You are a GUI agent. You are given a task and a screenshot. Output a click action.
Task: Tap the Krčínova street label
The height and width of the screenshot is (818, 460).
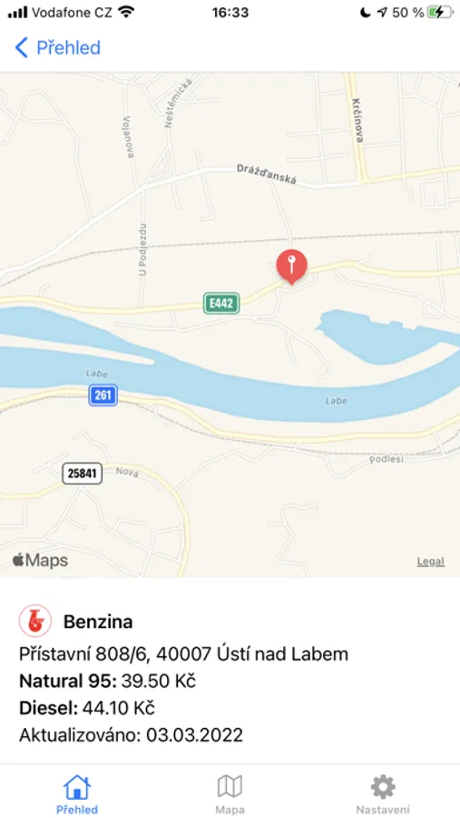tap(357, 120)
